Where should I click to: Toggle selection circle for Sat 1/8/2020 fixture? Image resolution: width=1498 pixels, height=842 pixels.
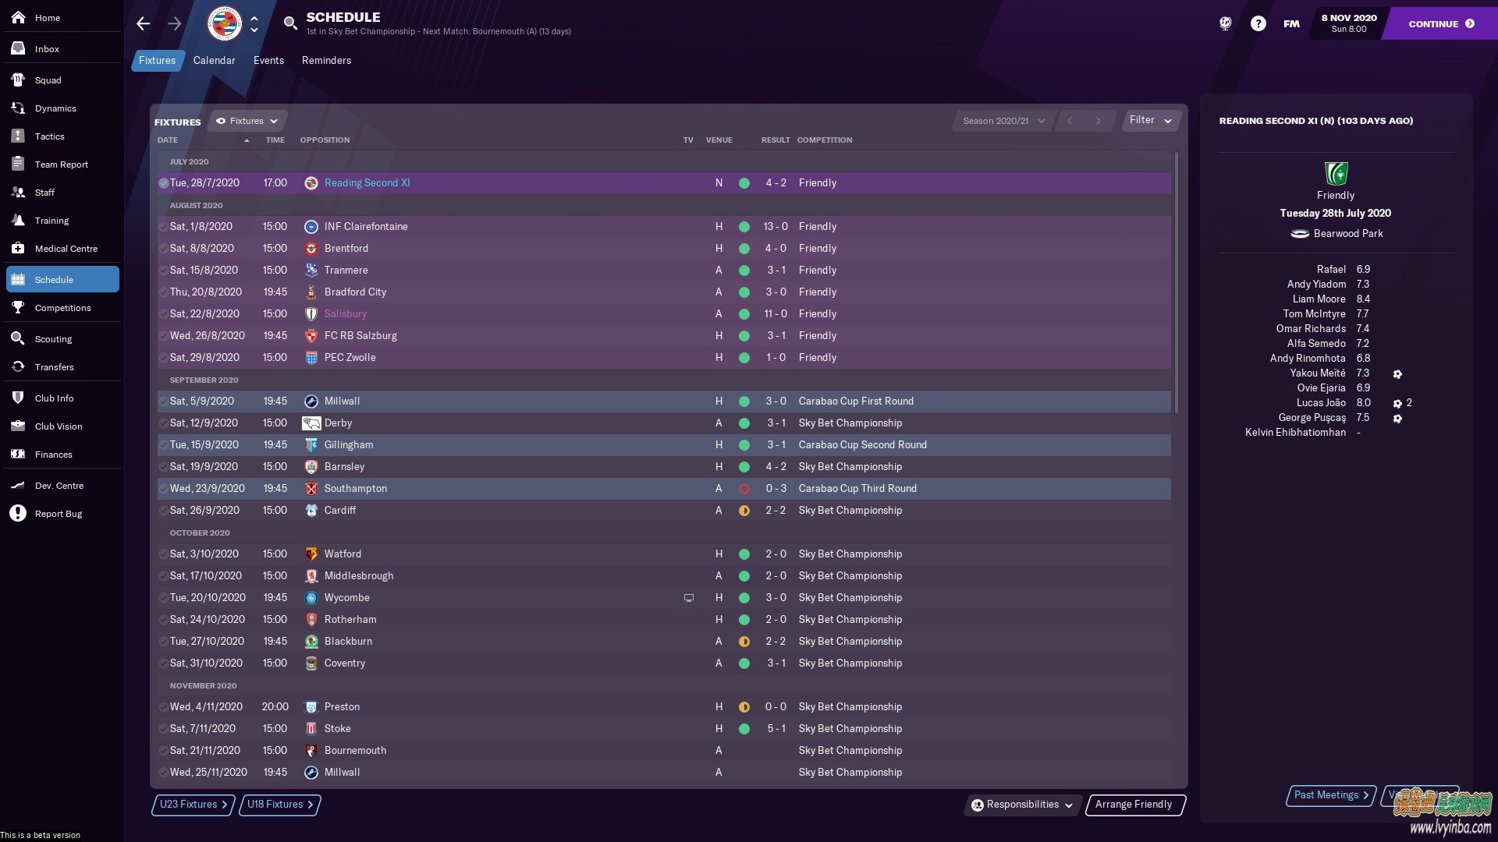164,226
